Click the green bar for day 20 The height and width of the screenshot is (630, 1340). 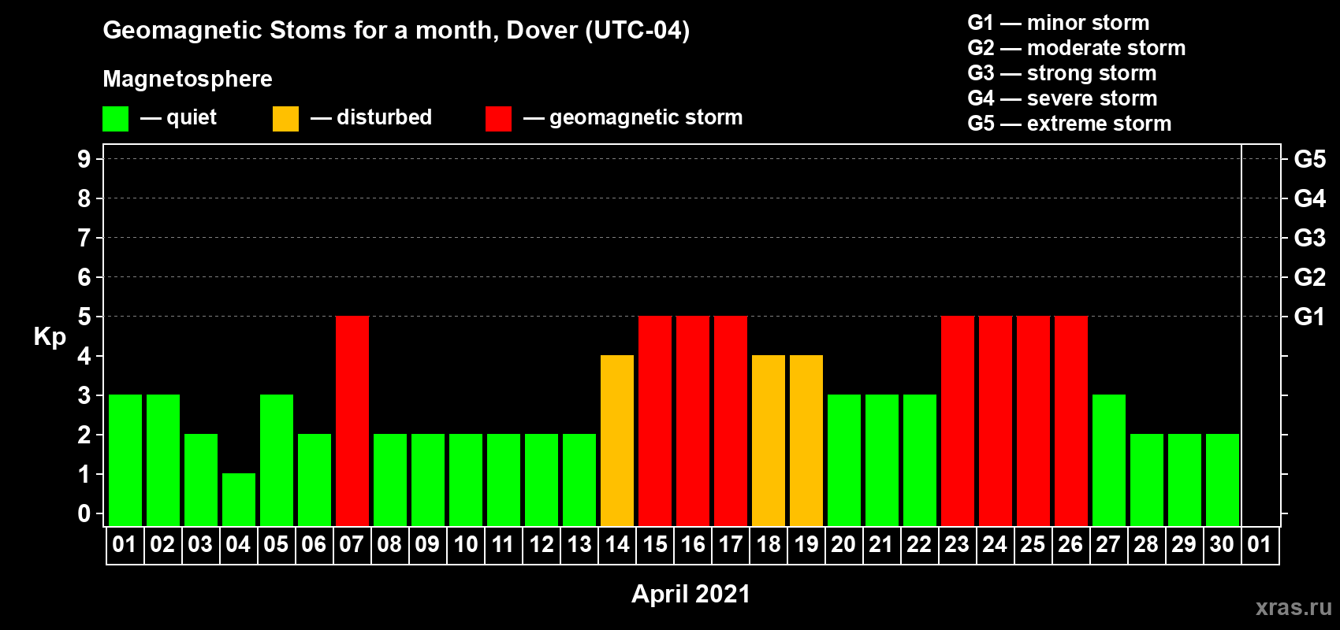tap(844, 461)
